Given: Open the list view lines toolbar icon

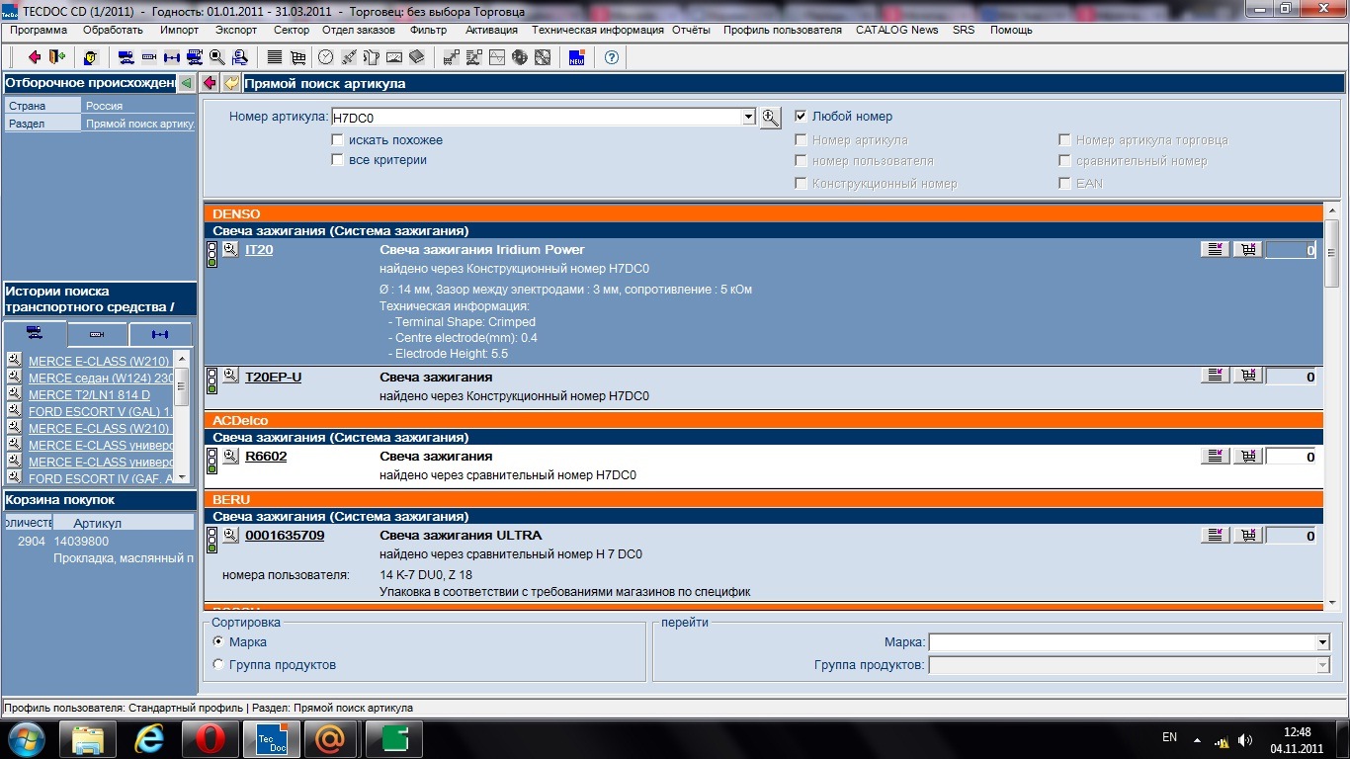Looking at the screenshot, I should coord(275,56).
